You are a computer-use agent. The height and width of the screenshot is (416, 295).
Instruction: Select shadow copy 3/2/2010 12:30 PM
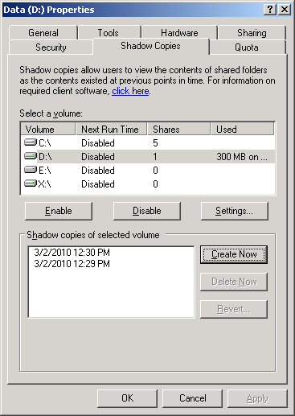click(x=72, y=253)
